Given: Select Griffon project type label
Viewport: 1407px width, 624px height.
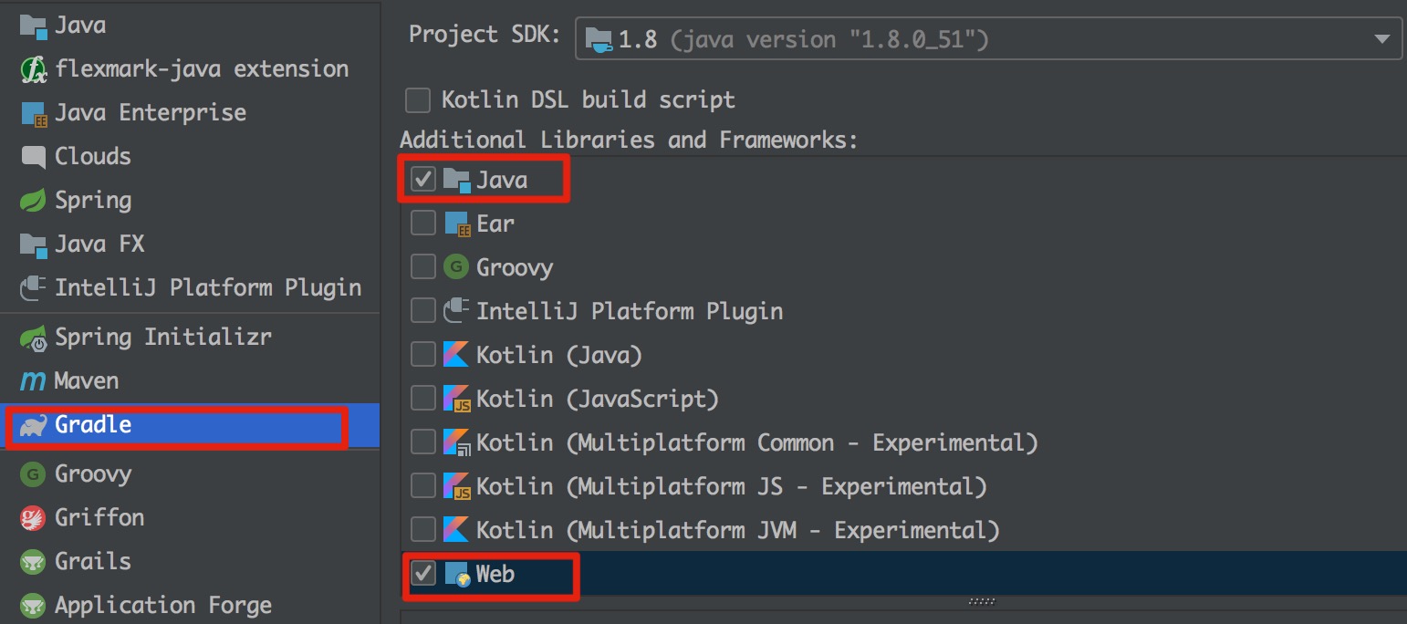Looking at the screenshot, I should [x=99, y=518].
